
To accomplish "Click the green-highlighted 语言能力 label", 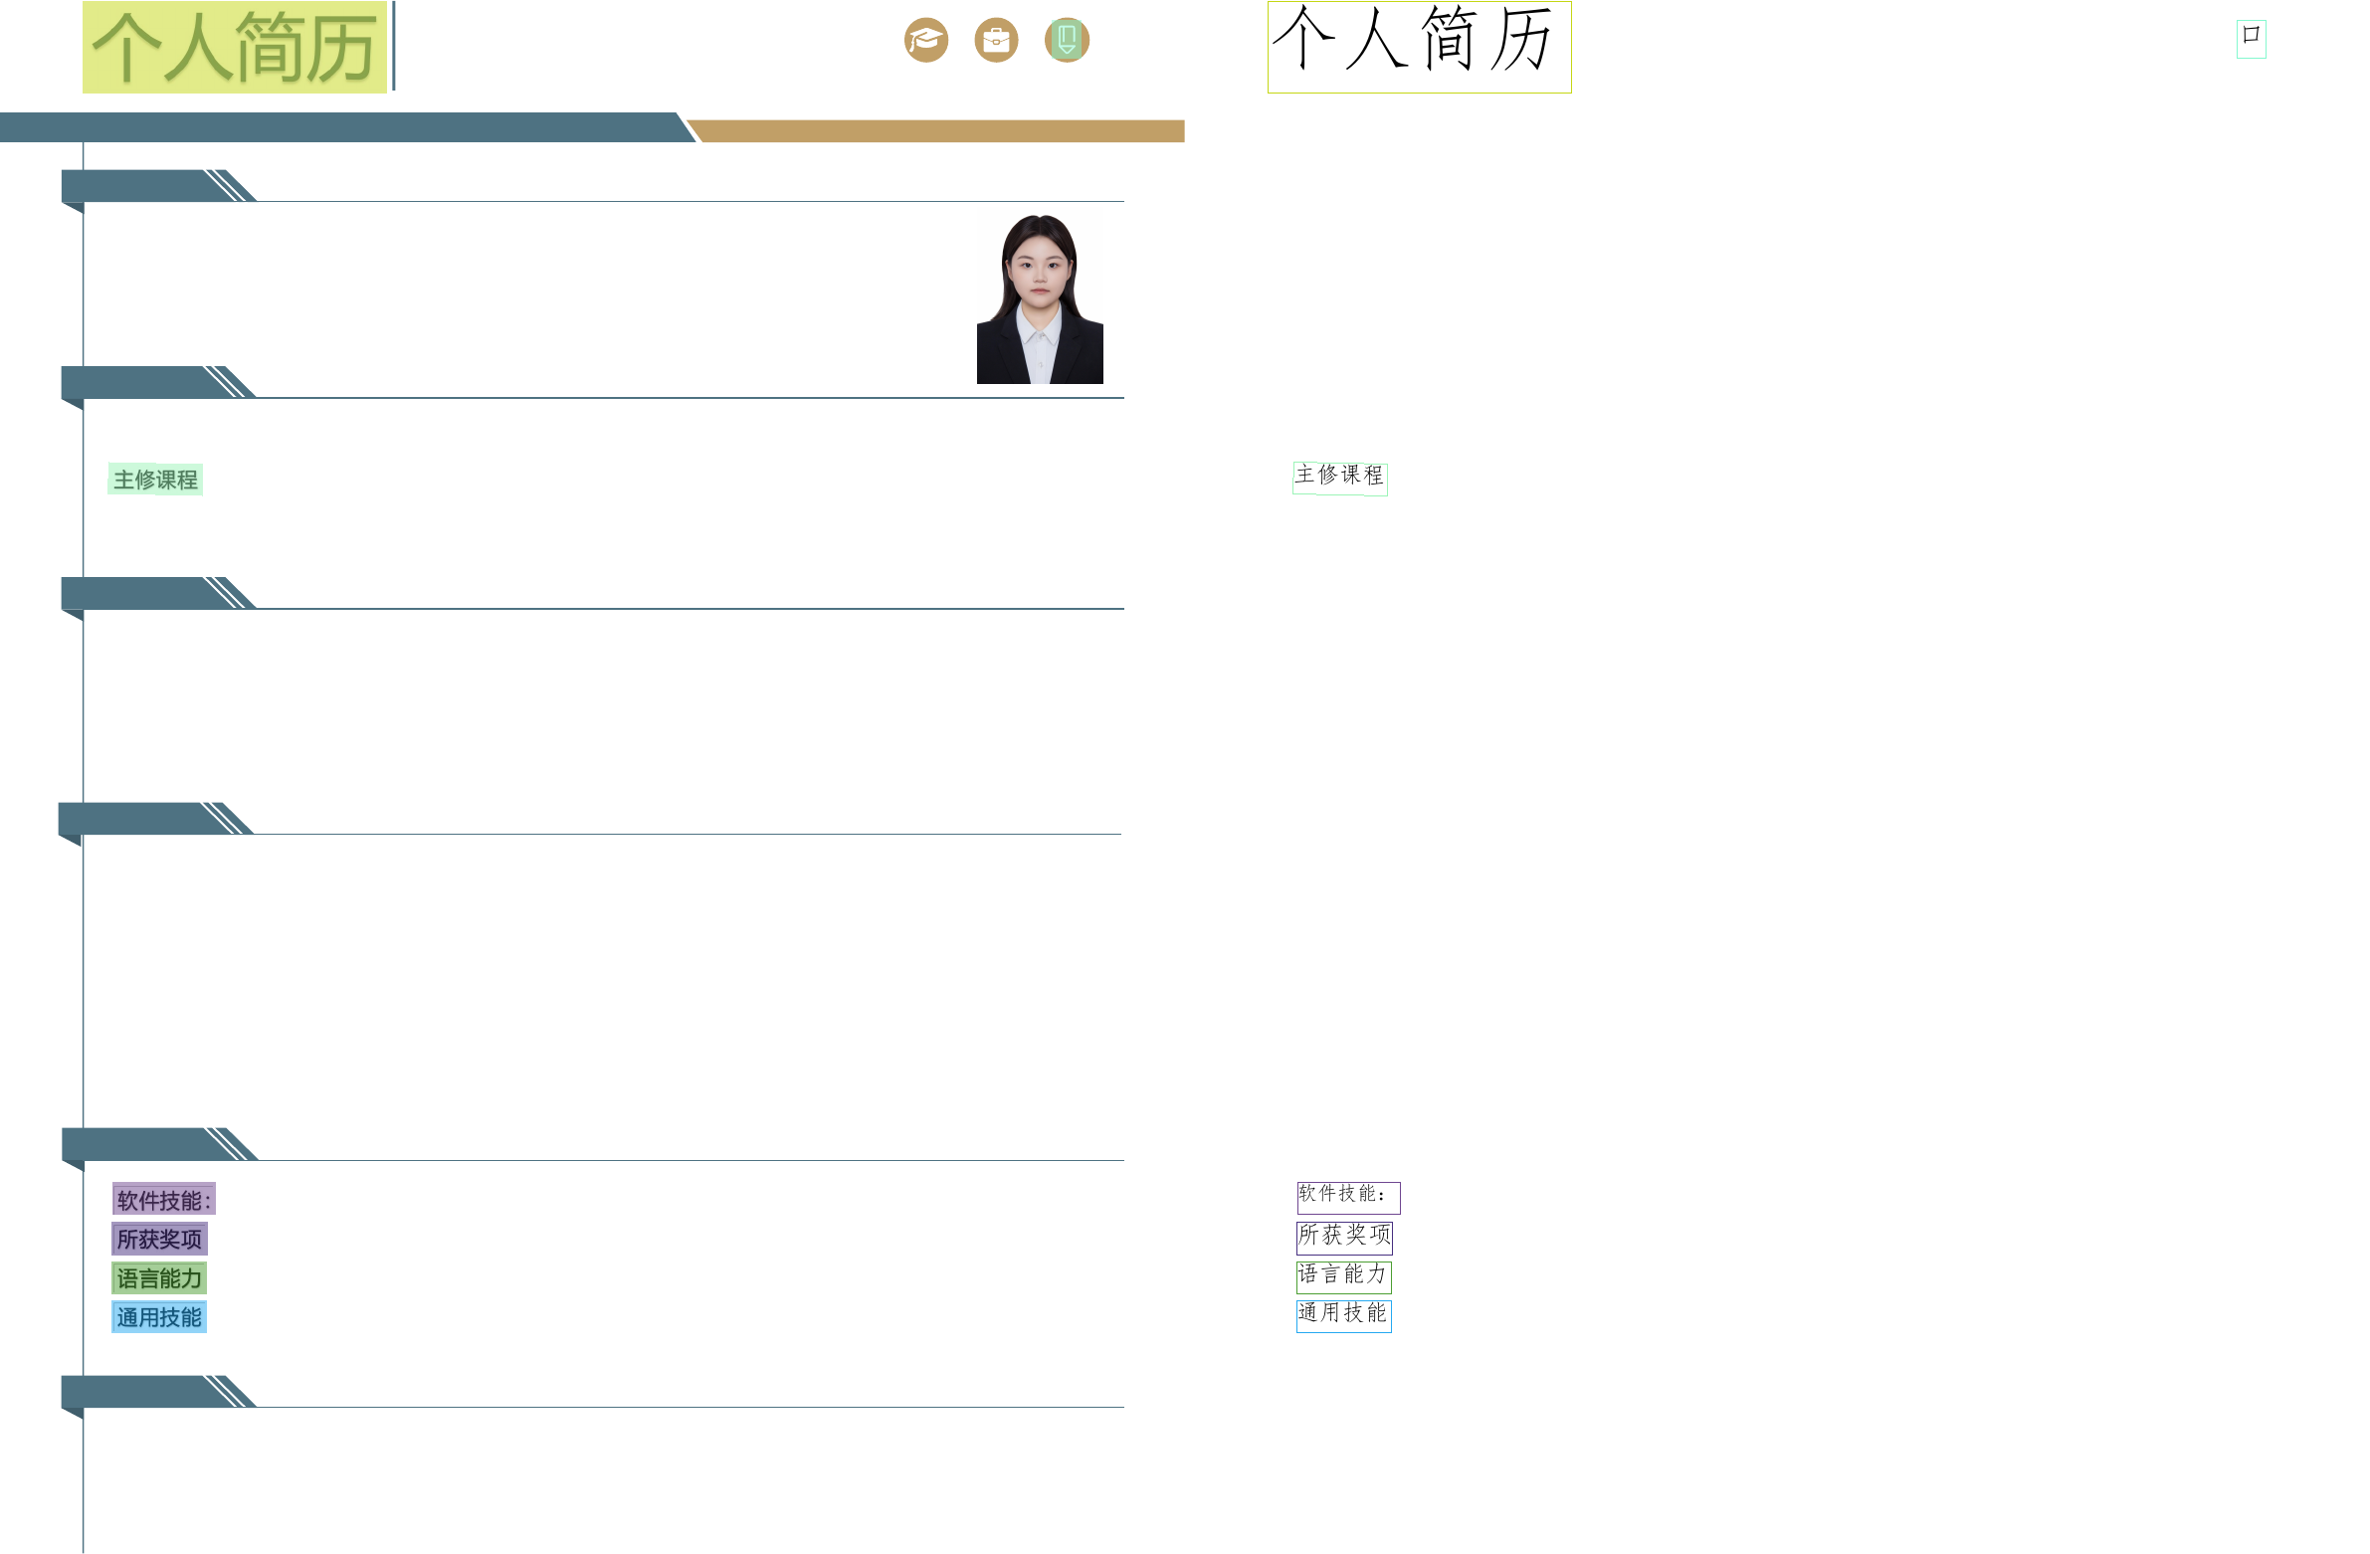I will (x=159, y=1278).
